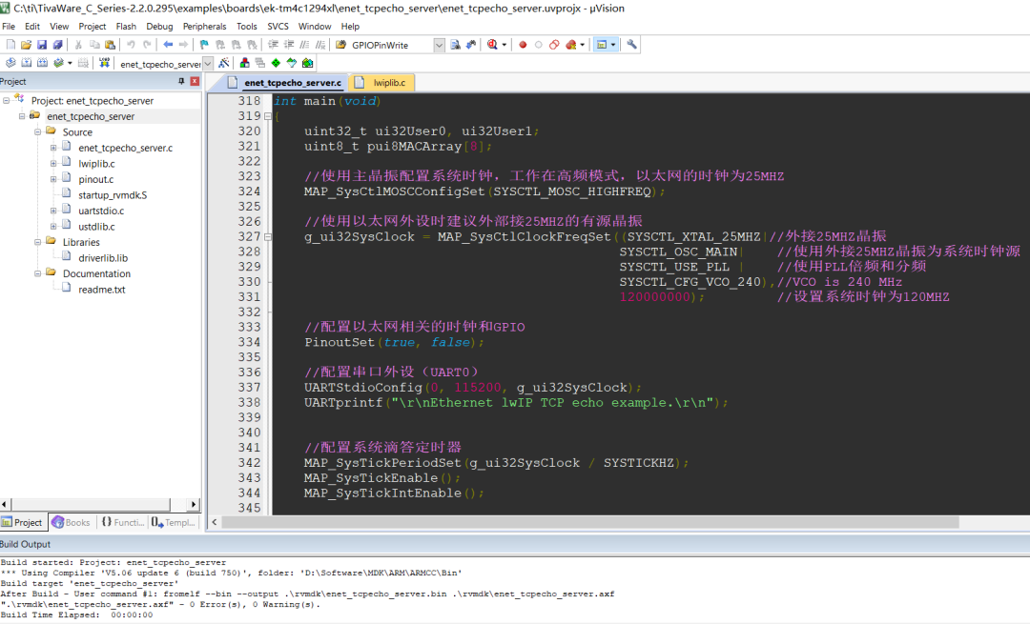Viewport: 1030px width, 624px height.
Task: Open Manage Run-Time Environment icon
Action: click(x=292, y=63)
